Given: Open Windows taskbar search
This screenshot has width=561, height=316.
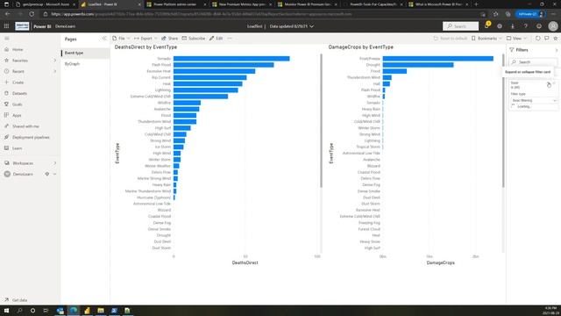Looking at the screenshot, I should click(x=19, y=311).
